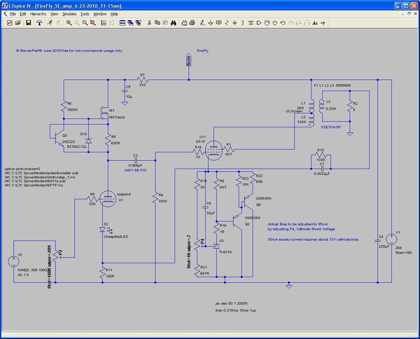Click the 'Actual Bias to be adjusted' note
Viewport: 420px width, 339px height.
click(x=298, y=224)
